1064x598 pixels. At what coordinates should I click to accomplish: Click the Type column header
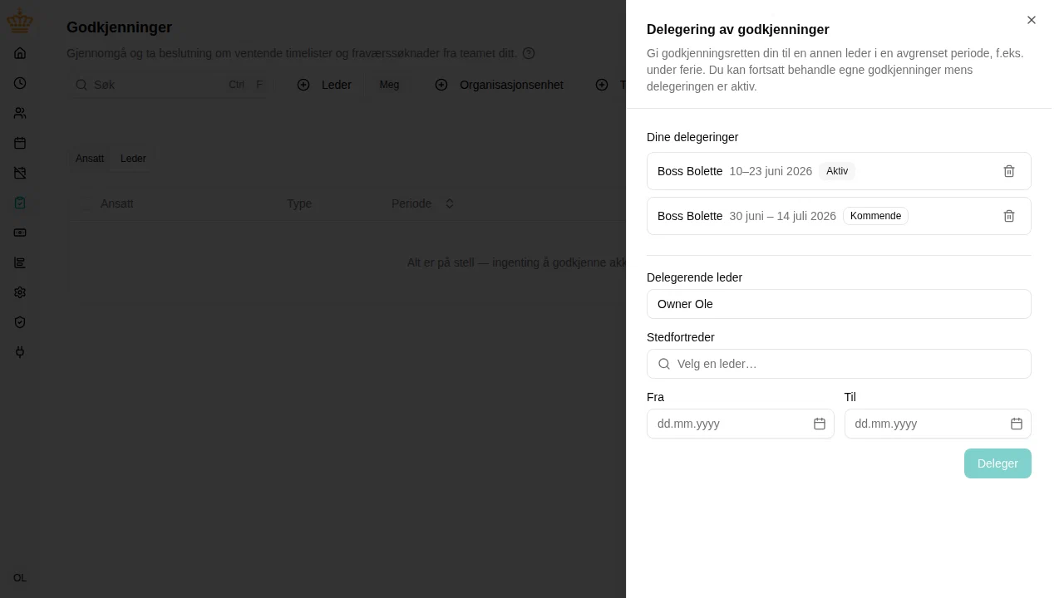coord(299,203)
